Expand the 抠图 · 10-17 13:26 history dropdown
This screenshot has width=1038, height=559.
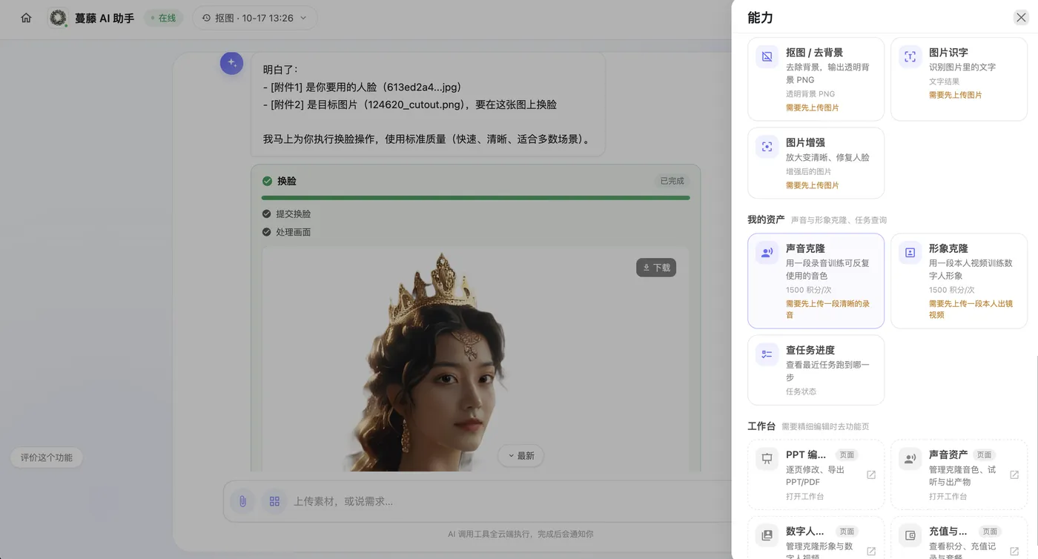(255, 18)
